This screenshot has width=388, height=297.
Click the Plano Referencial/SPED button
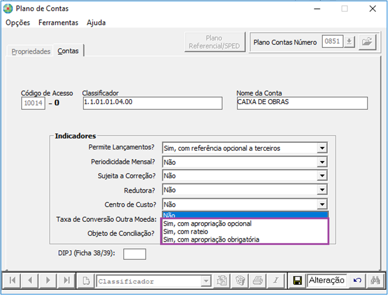pyautogui.click(x=215, y=42)
